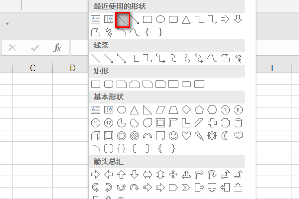Select the Smiley Face shape
Image resolution: width=299 pixels, height=199 pixels.
click(x=173, y=136)
